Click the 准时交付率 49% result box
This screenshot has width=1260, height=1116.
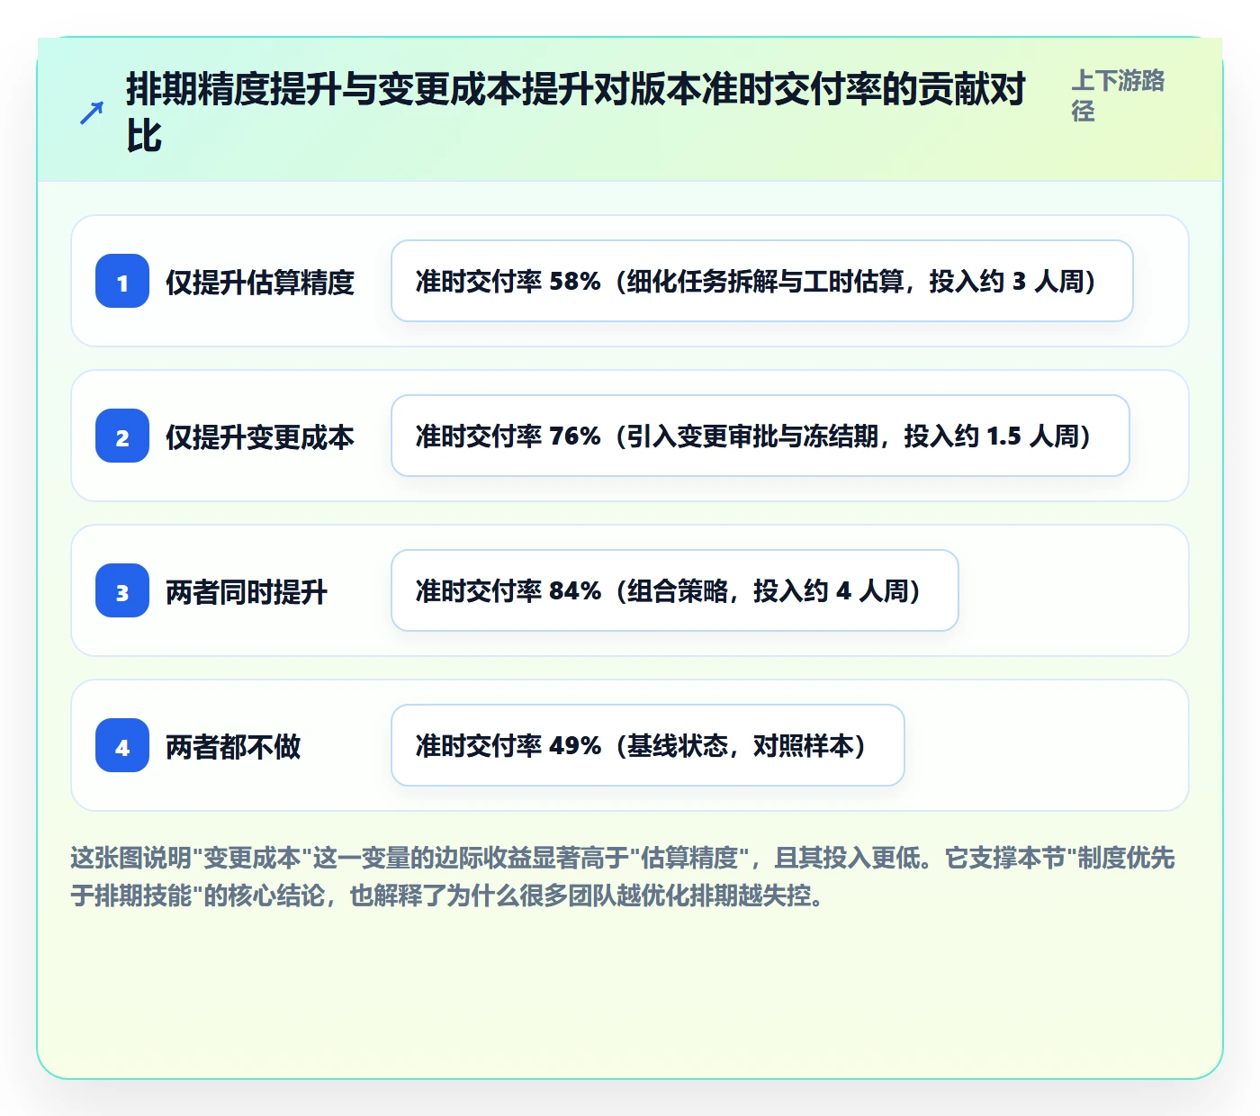[x=648, y=745]
